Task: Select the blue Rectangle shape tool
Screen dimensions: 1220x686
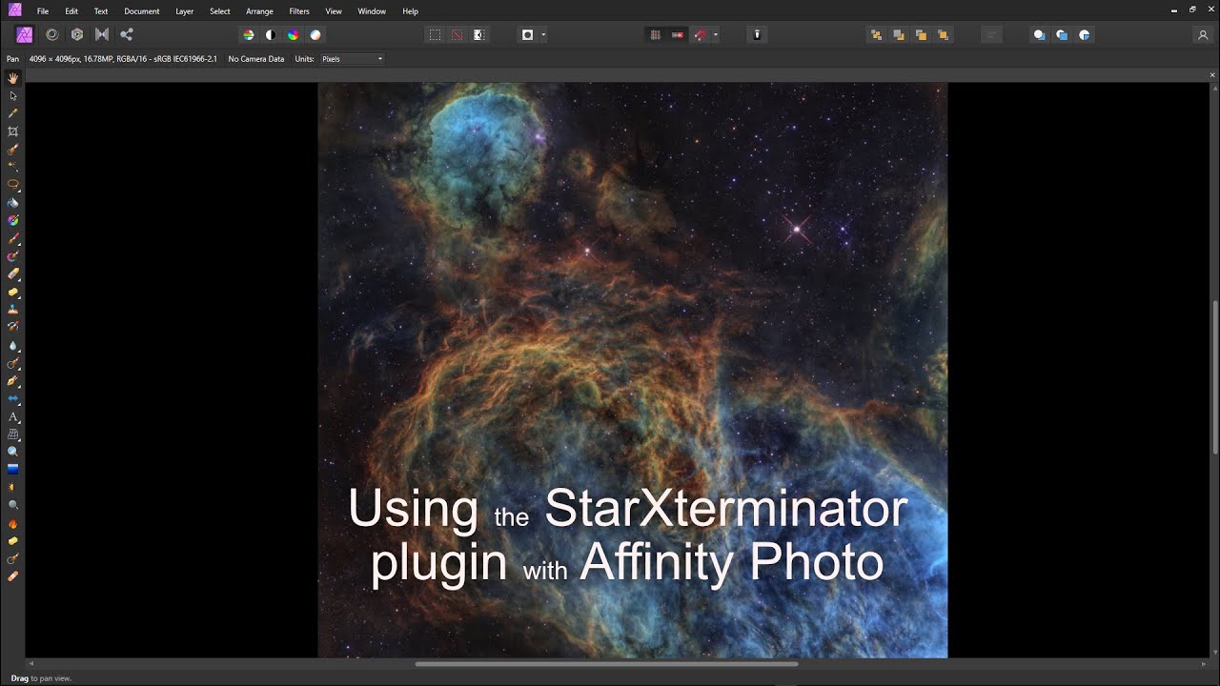Action: [13, 470]
